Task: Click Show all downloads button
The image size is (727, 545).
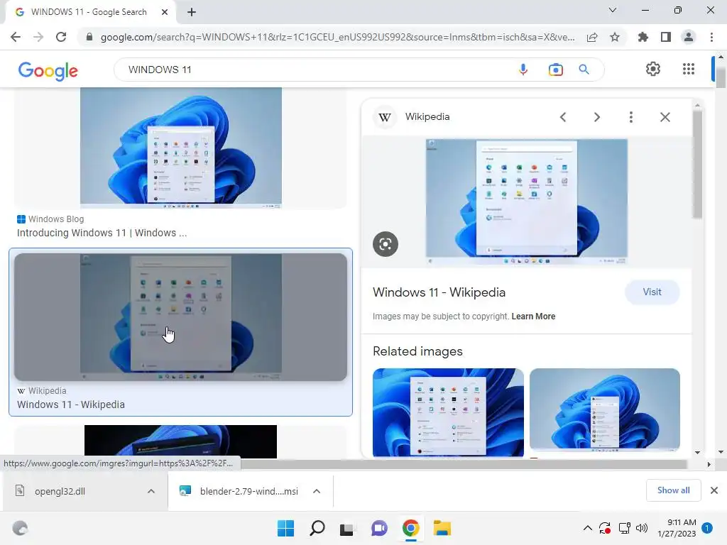Action: (673, 490)
